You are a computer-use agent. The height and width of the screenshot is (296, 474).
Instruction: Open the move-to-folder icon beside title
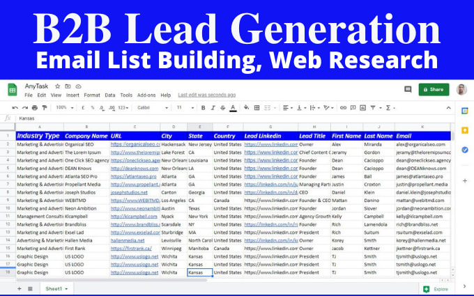pyautogui.click(x=68, y=86)
